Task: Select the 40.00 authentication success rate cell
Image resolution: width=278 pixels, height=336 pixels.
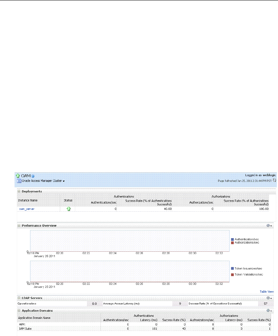Action: coord(168,209)
